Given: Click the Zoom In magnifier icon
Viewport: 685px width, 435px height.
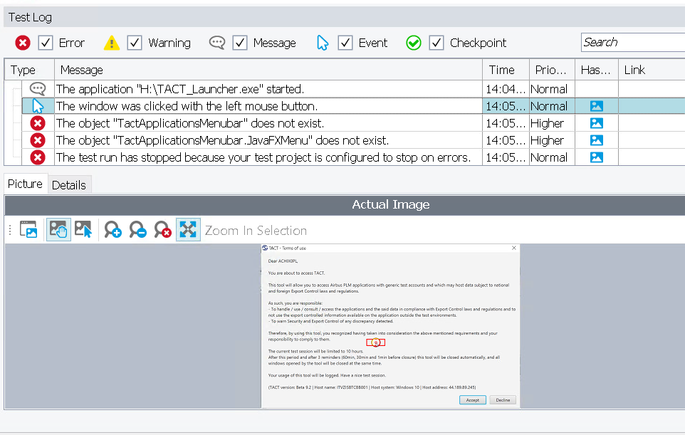Looking at the screenshot, I should 113,229.
